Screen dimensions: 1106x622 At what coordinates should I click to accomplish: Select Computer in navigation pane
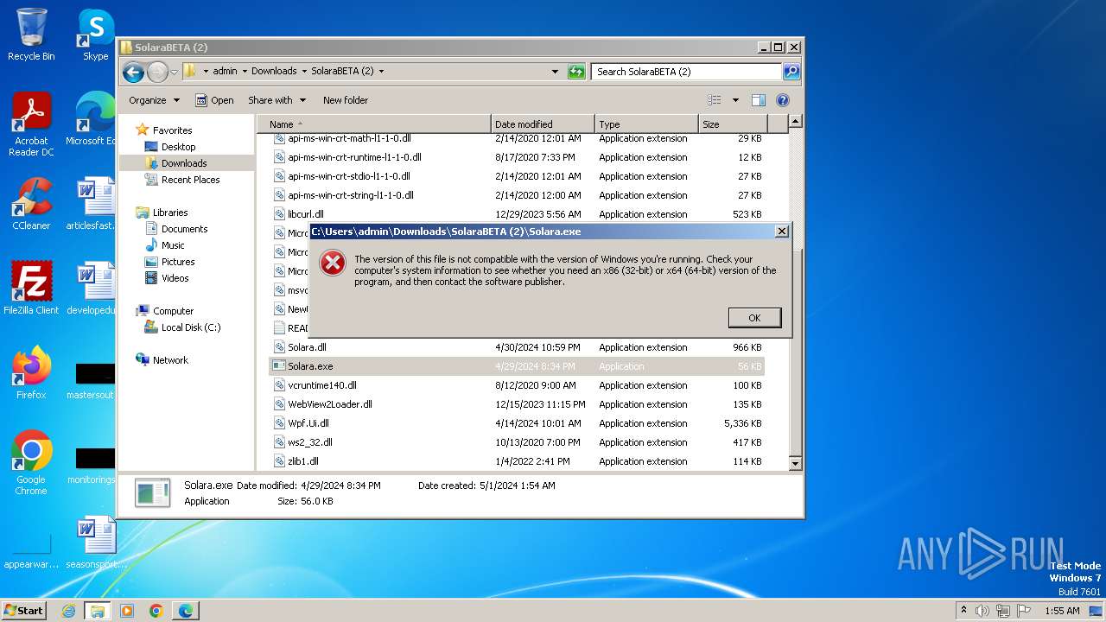pos(173,311)
